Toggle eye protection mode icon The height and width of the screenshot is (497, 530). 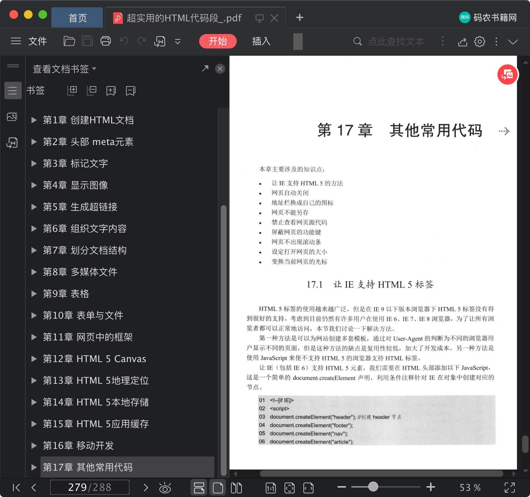[165, 488]
